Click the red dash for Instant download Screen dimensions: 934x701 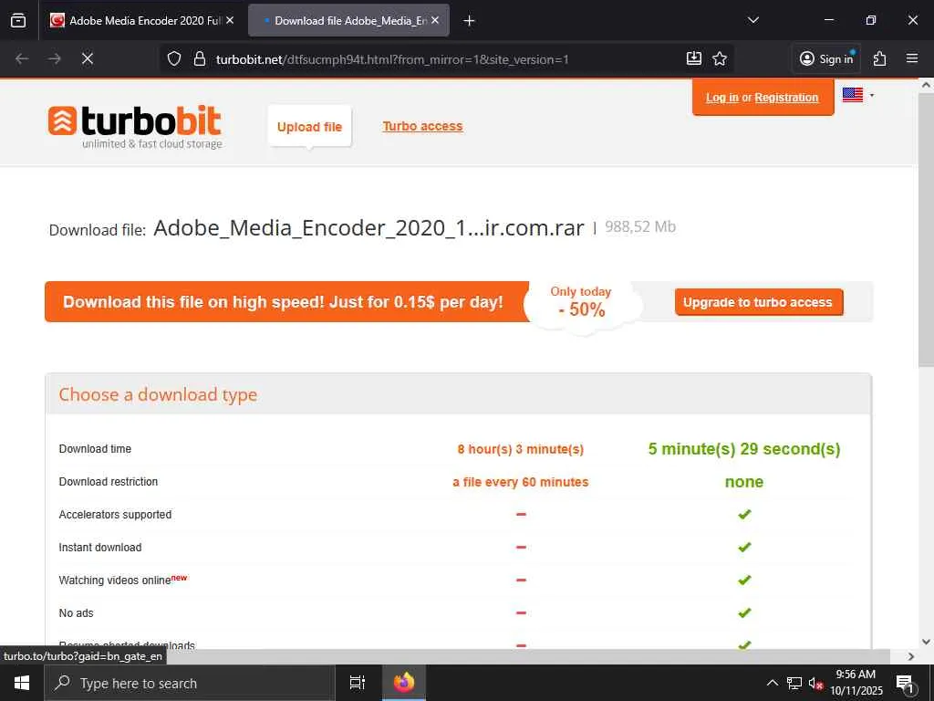(521, 548)
